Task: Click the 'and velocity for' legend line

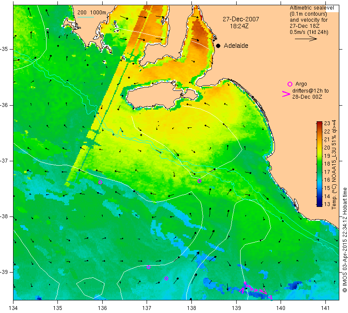Action: point(308,20)
